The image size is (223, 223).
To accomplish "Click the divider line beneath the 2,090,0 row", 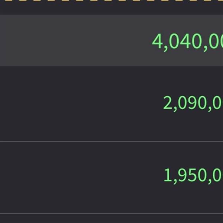I will pyautogui.click(x=111, y=141).
